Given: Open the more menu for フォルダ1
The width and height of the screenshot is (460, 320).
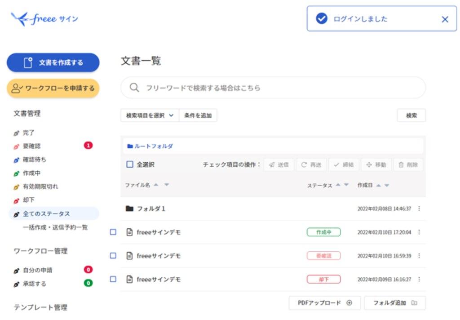Looking at the screenshot, I should click(x=419, y=209).
